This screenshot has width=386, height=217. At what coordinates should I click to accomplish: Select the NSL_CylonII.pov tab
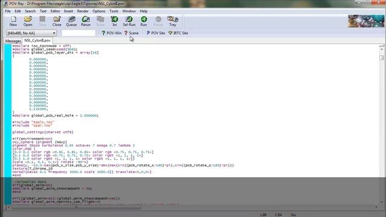click(37, 40)
